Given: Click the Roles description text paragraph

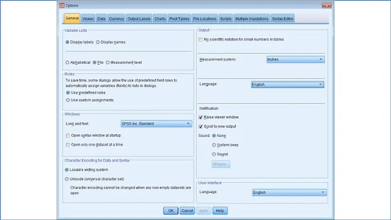Looking at the screenshot, I should pos(121,83).
